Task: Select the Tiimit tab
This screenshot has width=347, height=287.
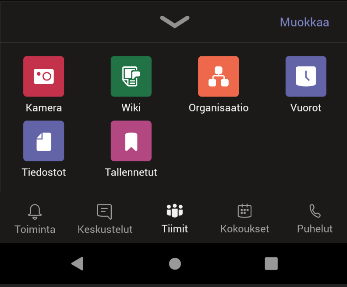Action: (x=174, y=218)
